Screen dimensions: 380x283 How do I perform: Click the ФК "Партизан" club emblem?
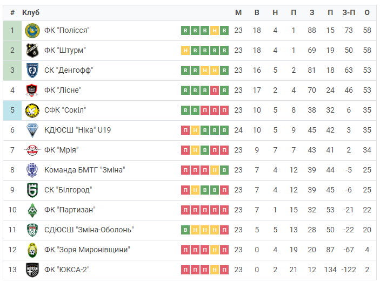click(32, 210)
